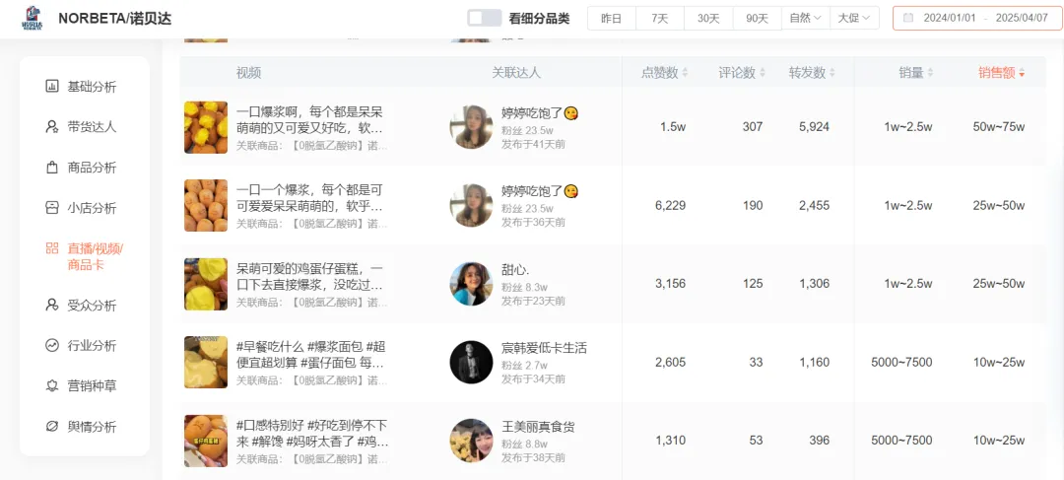Toggle the 看细分品类 switch

[x=484, y=18]
